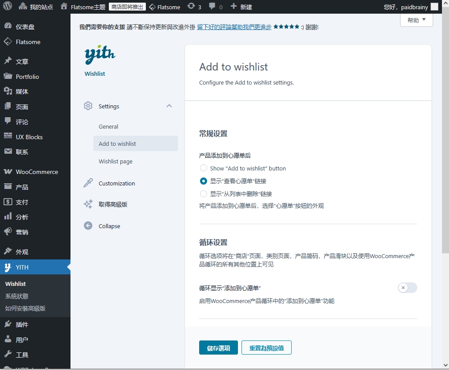449x370 pixels.
Task: Open the 取得高級版 premium section
Action: [x=113, y=204]
